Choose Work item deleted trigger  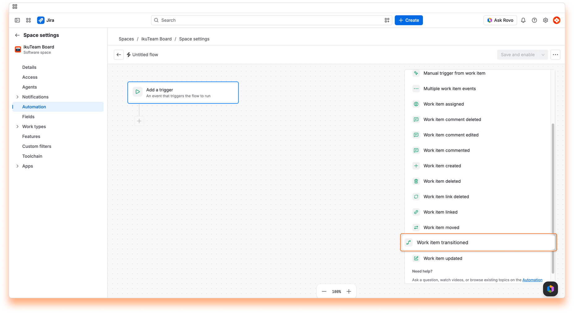478,181
